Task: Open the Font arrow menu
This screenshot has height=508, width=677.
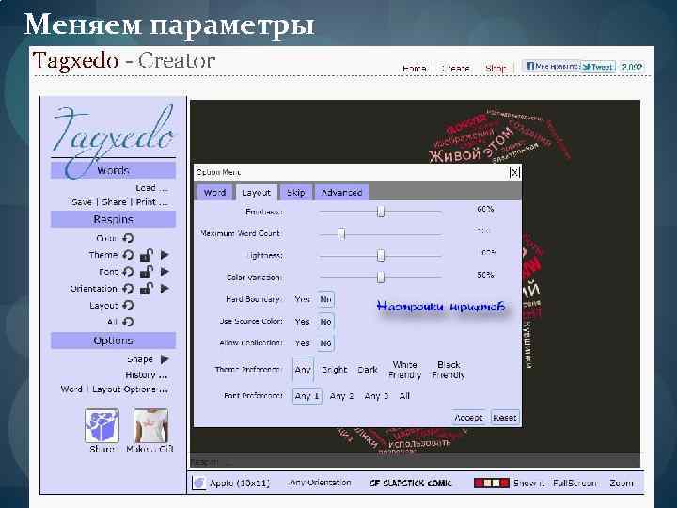Action: [165, 272]
